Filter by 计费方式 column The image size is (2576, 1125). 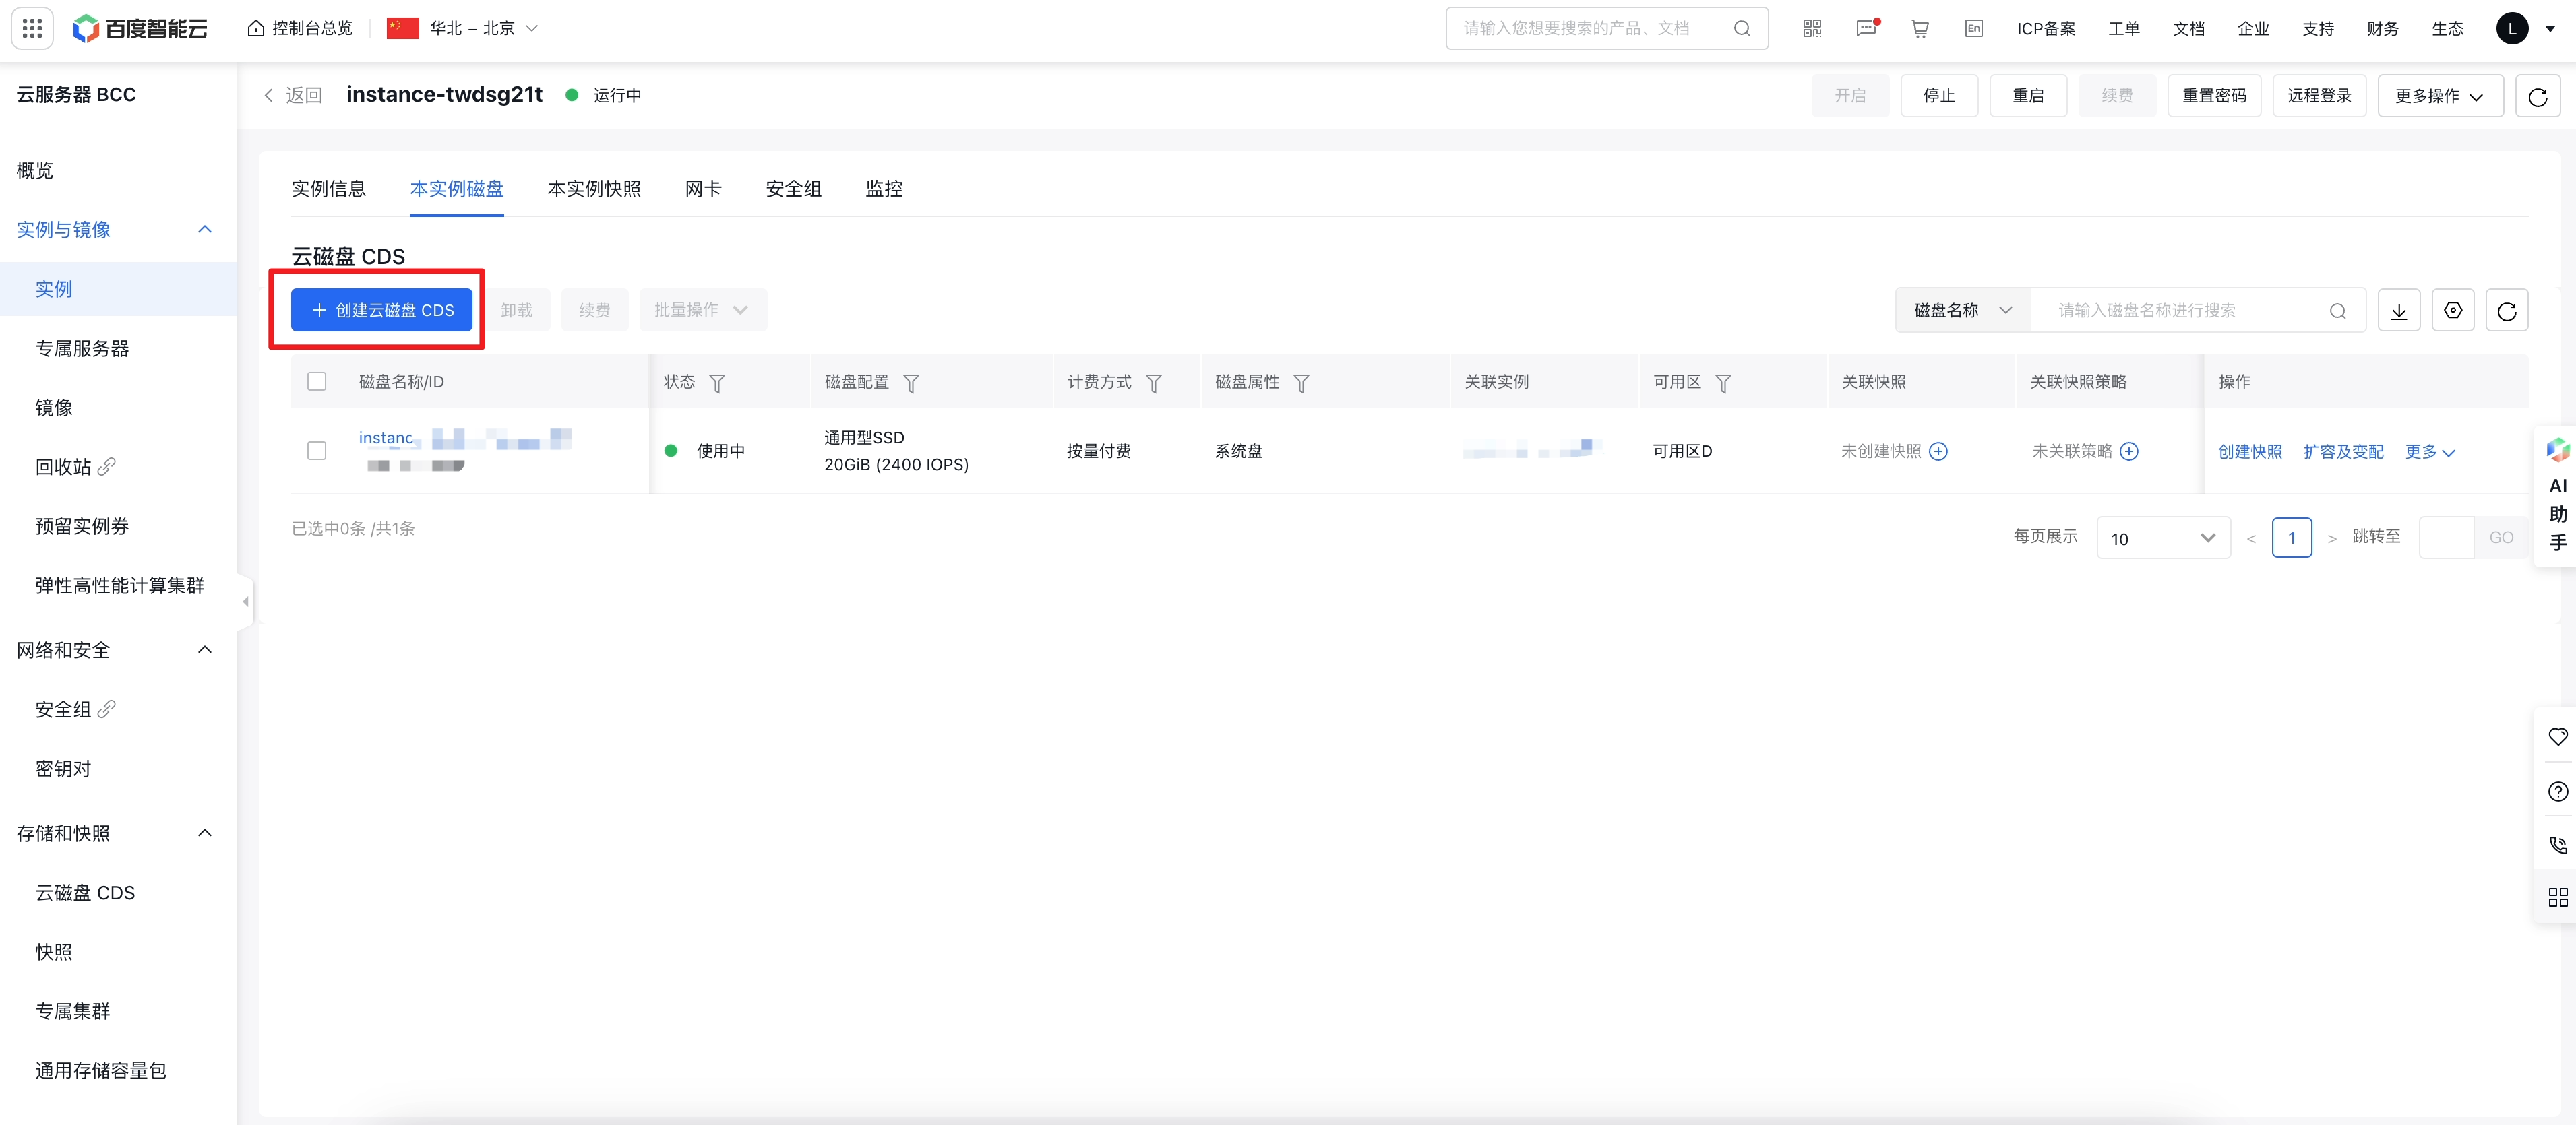1154,383
